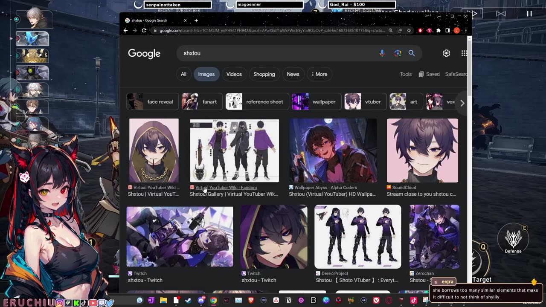Reload the Google search page

click(x=144, y=30)
